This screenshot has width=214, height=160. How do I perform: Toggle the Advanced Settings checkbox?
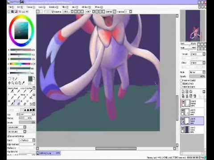pyautogui.click(x=8, y=136)
